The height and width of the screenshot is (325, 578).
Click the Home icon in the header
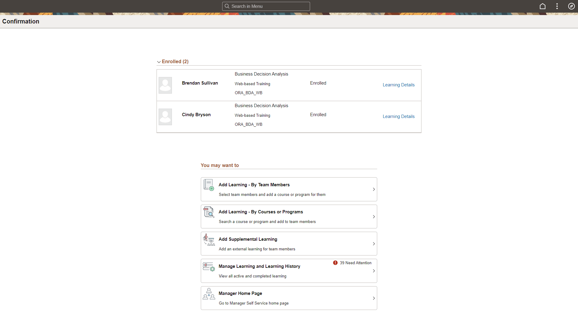point(542,6)
